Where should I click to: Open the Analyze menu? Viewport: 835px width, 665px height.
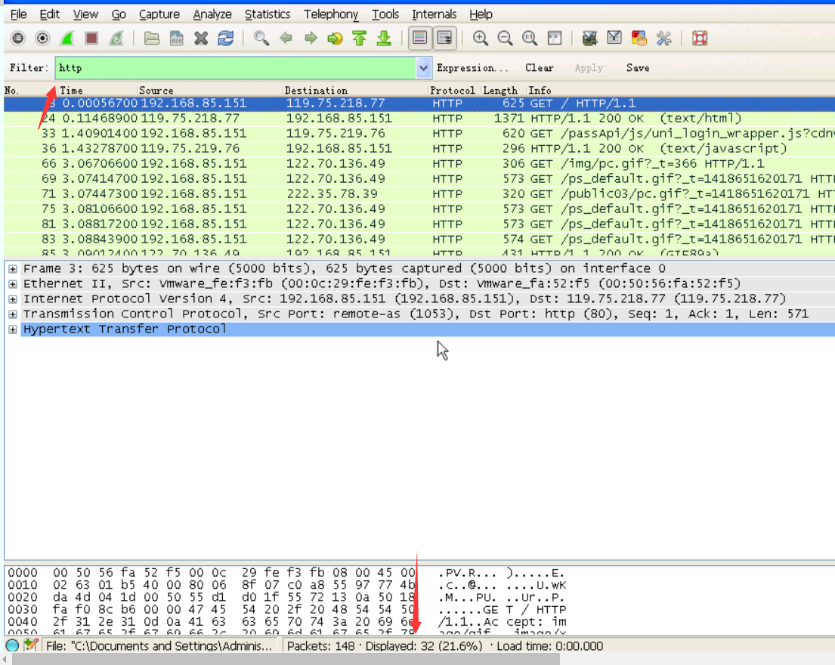pos(212,14)
